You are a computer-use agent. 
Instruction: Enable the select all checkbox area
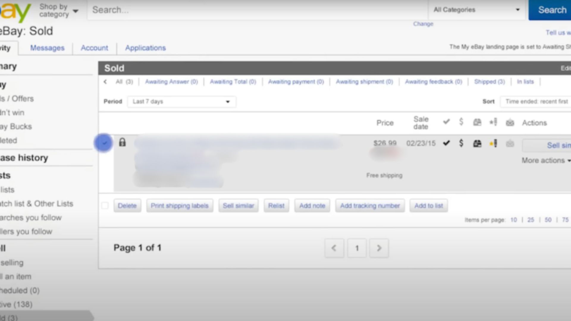click(105, 205)
